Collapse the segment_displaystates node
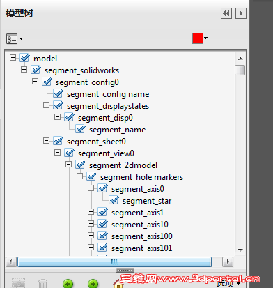 (46, 105)
